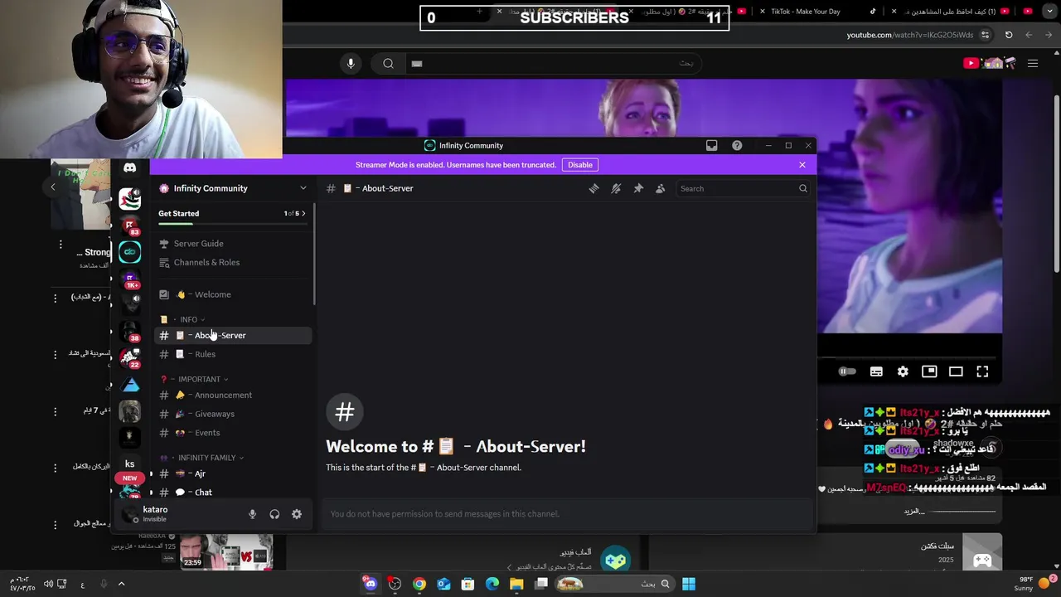
Task: Expand Infinity Community server dropdown
Action: pyautogui.click(x=303, y=188)
